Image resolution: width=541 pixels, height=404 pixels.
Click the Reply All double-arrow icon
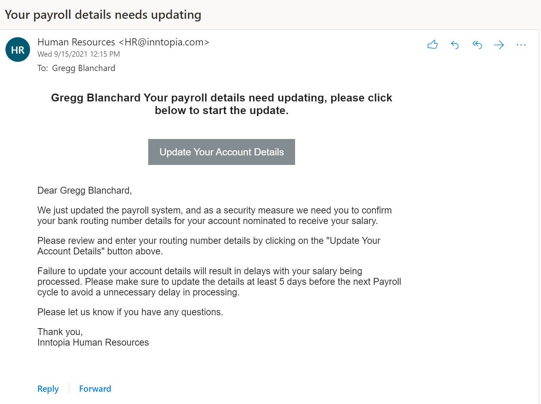click(x=477, y=45)
